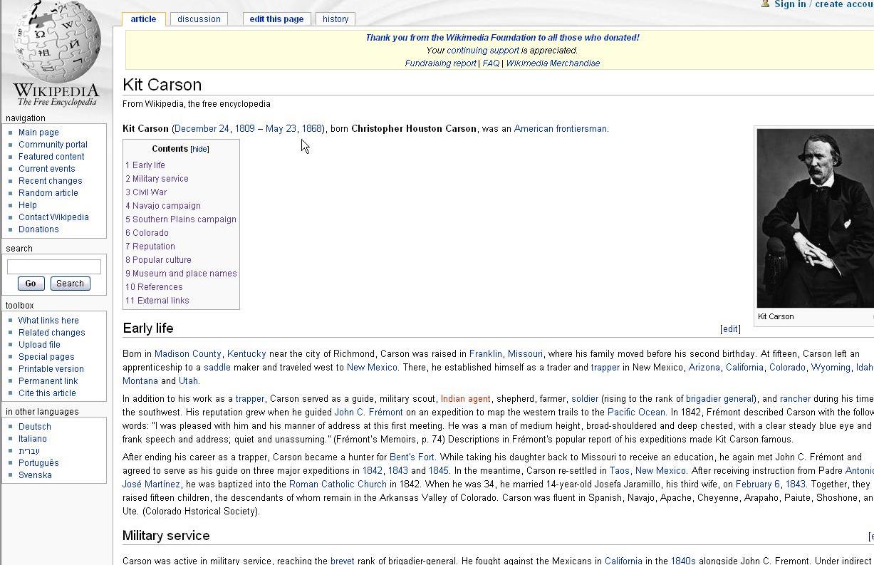Viewport: 874px width, 565px height.
Task: Switch to the discussion tab
Action: coord(199,19)
